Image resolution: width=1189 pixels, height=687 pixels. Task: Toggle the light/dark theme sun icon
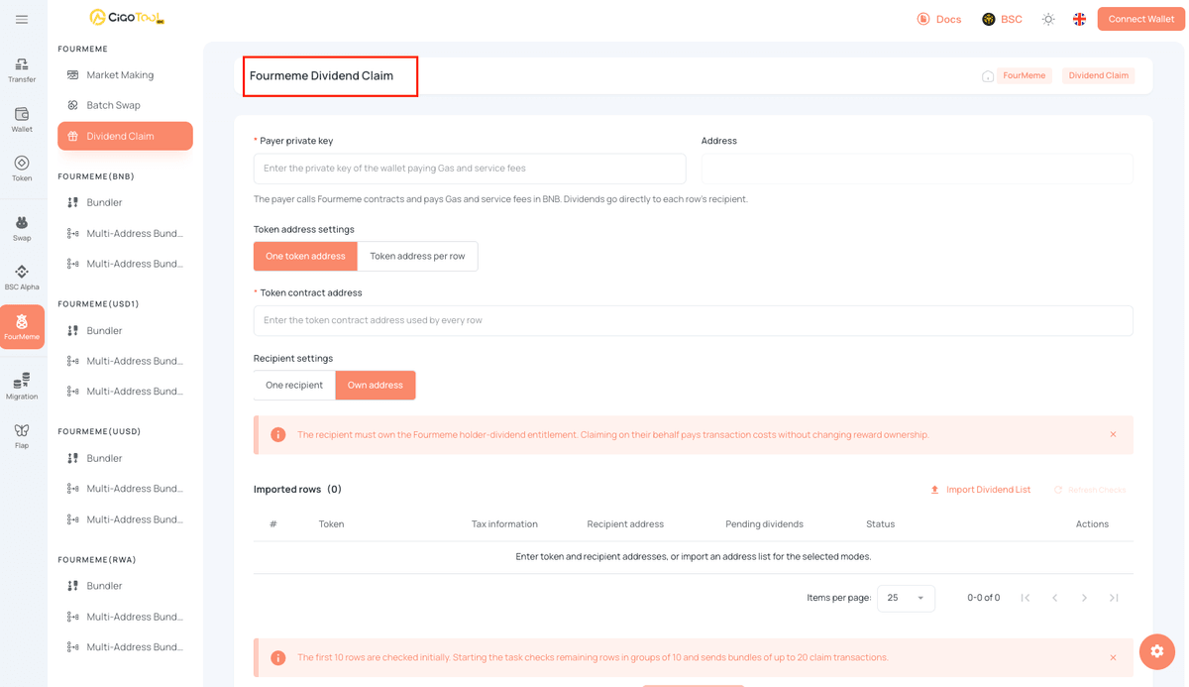pos(1048,19)
